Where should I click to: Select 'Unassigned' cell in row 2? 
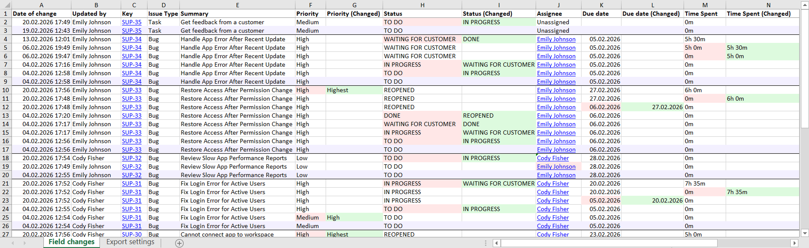pyautogui.click(x=558, y=22)
